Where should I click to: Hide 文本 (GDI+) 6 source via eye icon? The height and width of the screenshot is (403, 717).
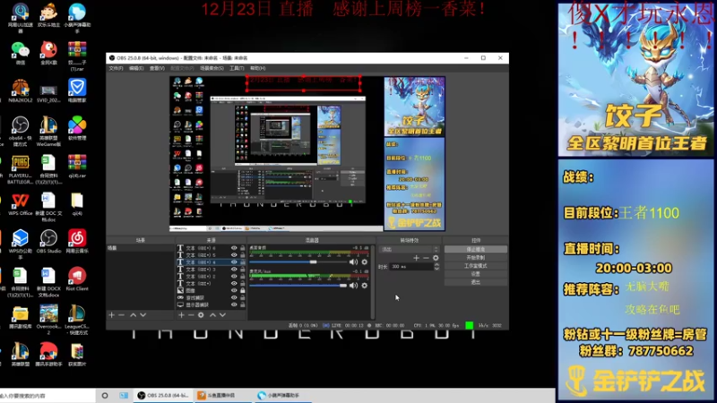point(234,248)
